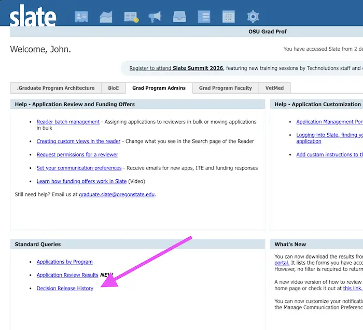
Task: Switch to .Graduate Program Architecture tab
Action: [56, 88]
